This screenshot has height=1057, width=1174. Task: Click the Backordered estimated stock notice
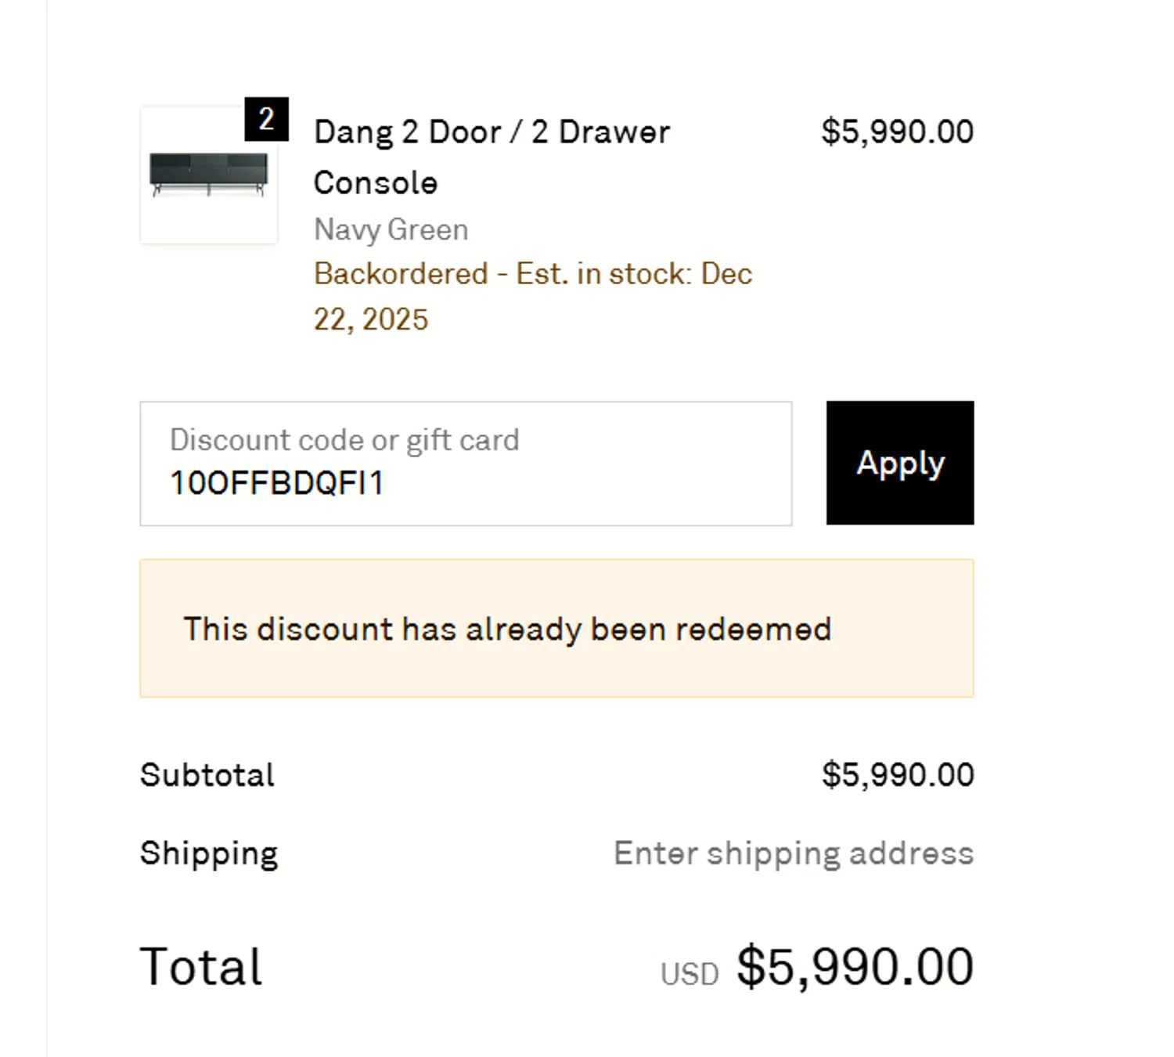(532, 274)
